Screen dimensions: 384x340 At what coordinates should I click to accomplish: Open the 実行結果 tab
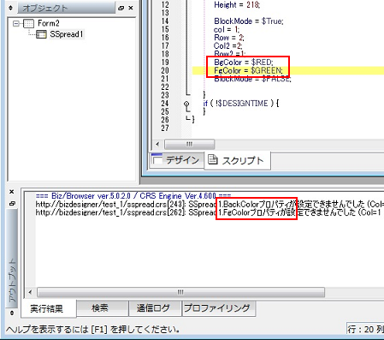pyautogui.click(x=46, y=308)
